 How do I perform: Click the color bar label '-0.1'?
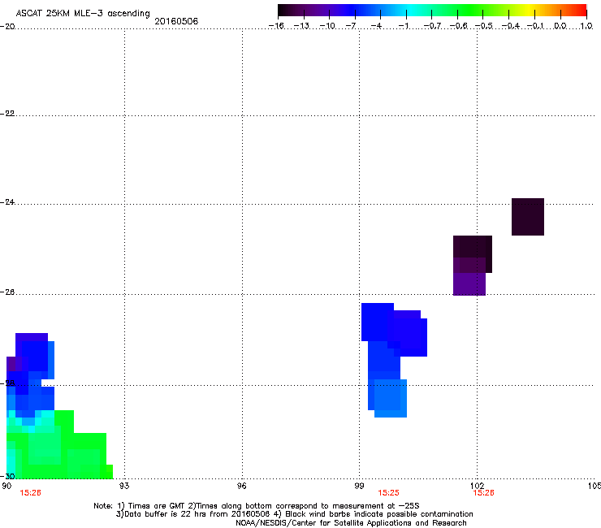(535, 26)
